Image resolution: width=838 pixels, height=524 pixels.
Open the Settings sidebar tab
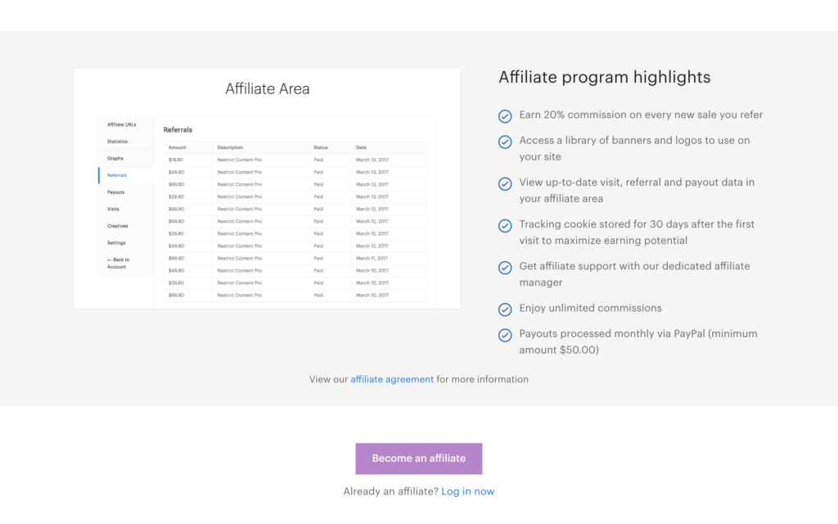click(x=116, y=242)
